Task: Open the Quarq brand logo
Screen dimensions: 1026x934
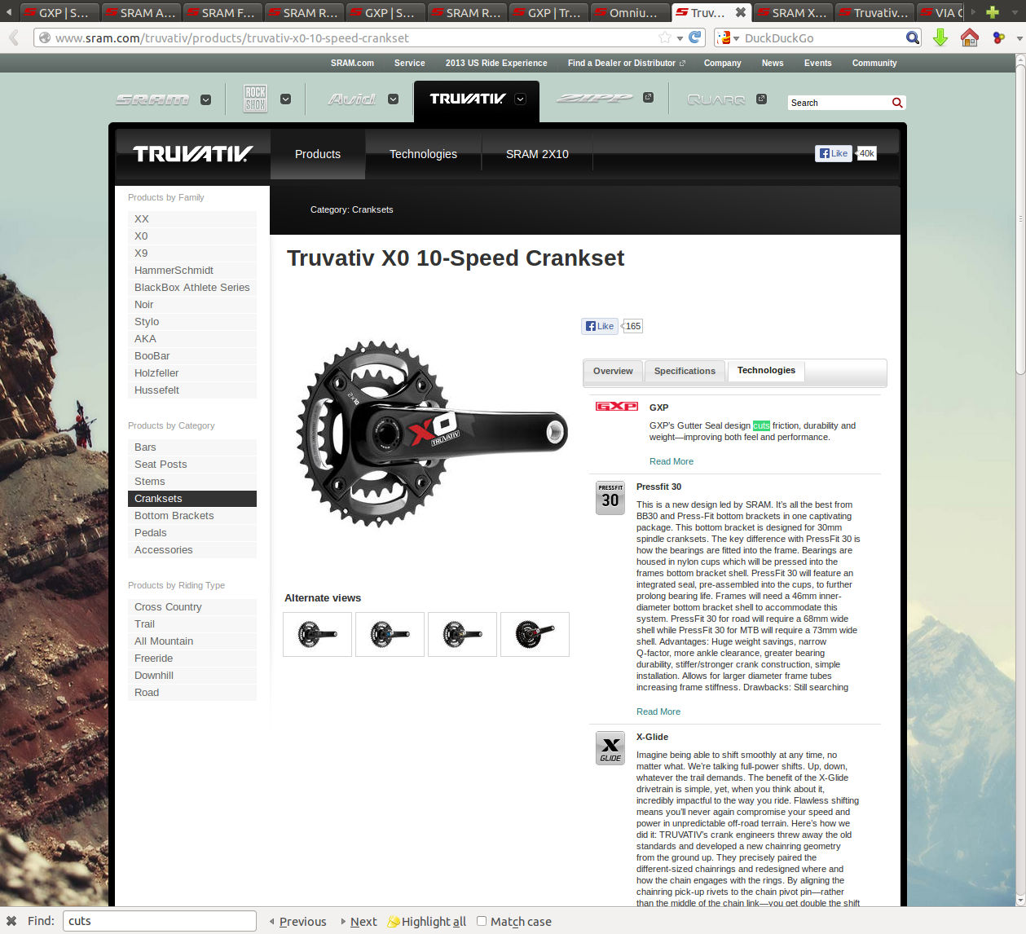Action: click(716, 99)
